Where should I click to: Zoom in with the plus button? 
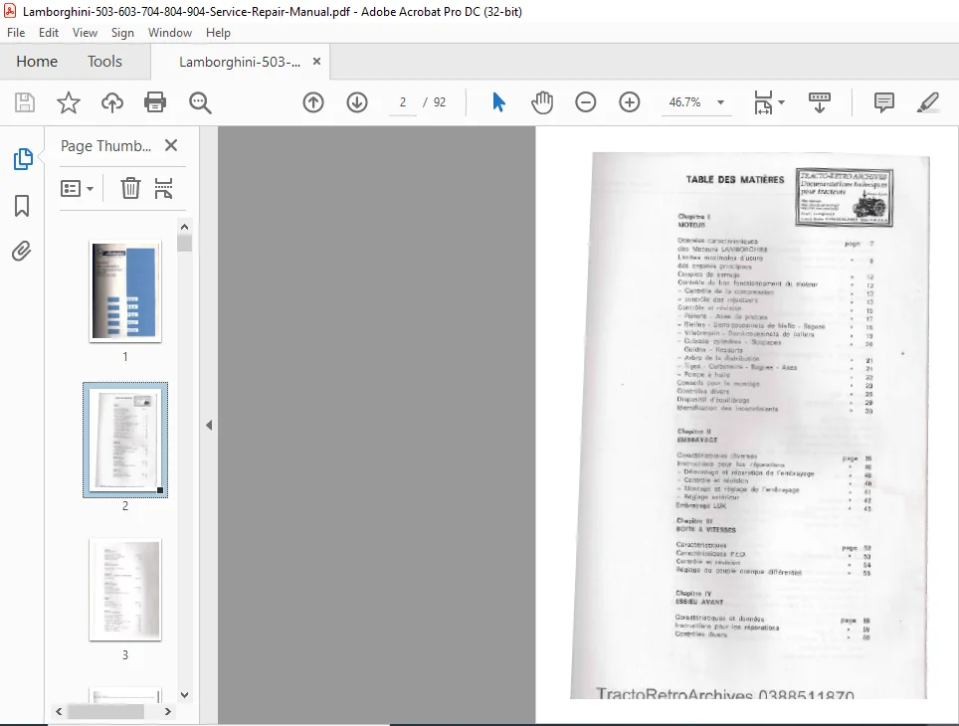pyautogui.click(x=630, y=102)
